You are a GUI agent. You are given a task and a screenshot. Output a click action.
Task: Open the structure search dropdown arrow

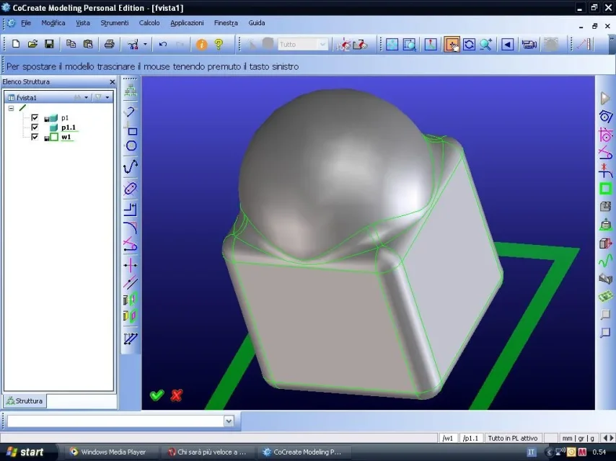tap(86, 97)
